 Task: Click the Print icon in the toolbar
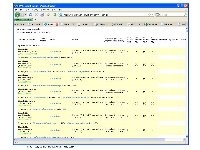pos(42,14)
